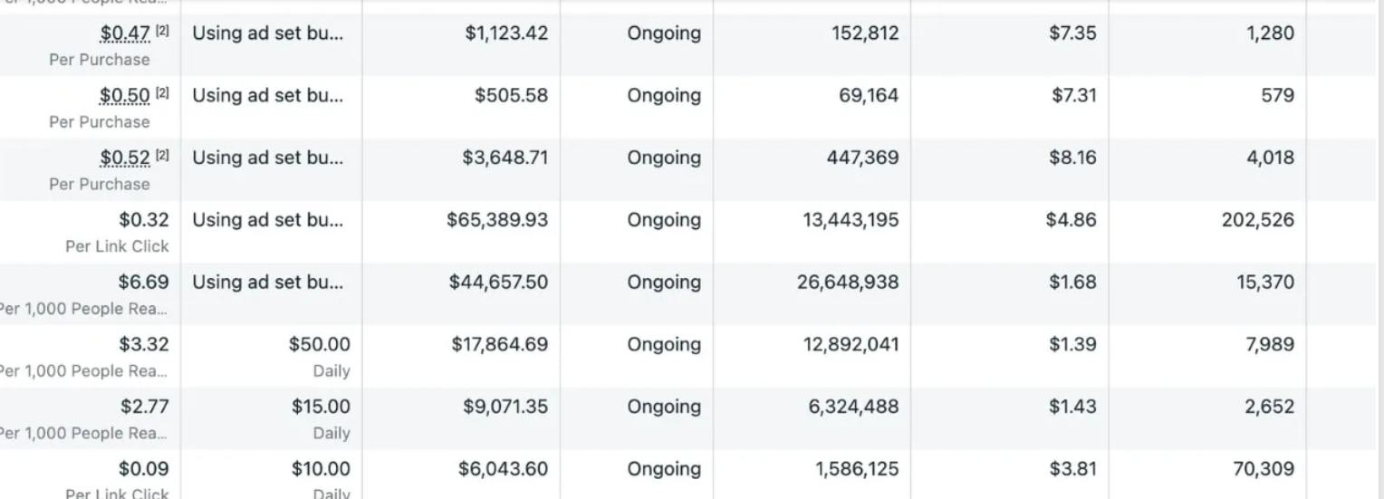Click Ongoing status in the $17,864.69 row
This screenshot has width=1384, height=499.
[x=664, y=345]
